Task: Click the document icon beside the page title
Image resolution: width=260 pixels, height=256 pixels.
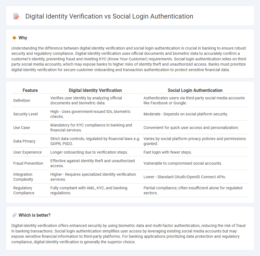Action: [16, 16]
